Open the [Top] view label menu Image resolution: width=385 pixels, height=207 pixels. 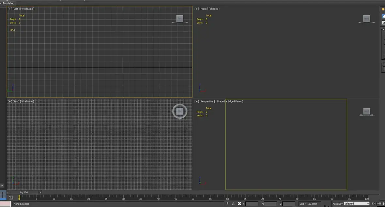tap(16, 101)
